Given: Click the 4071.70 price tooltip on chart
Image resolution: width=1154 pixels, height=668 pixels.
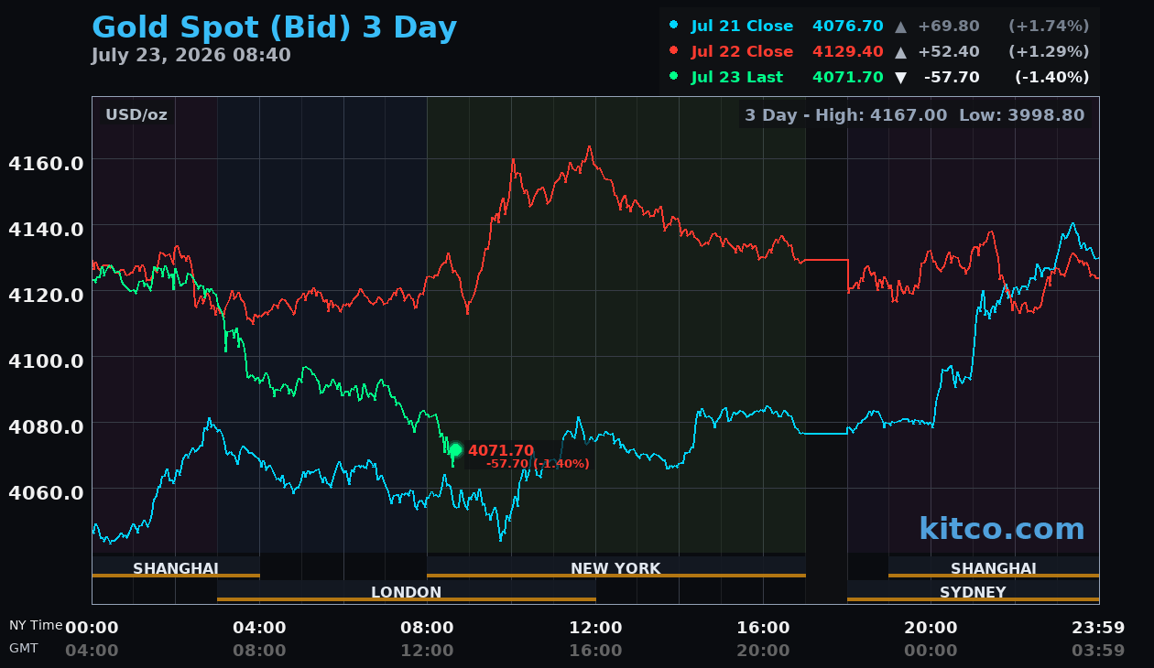Looking at the screenshot, I should click(x=501, y=450).
